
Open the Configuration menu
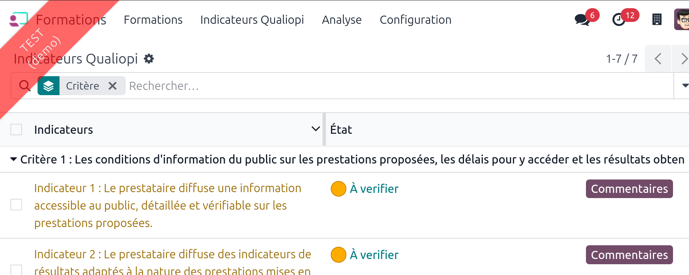coord(416,20)
